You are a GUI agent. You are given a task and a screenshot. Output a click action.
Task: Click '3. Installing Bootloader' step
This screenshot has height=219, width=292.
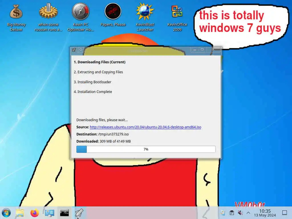92,82
